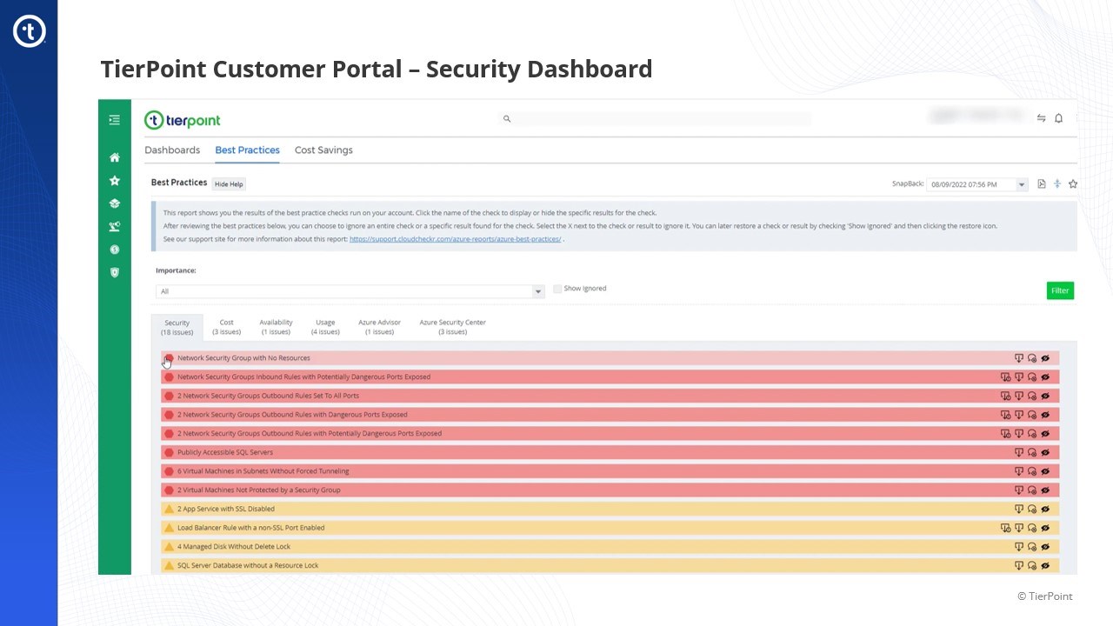Hide the Network Security Group with No Resources check
Viewport: 1113px width, 626px height.
tap(1045, 358)
